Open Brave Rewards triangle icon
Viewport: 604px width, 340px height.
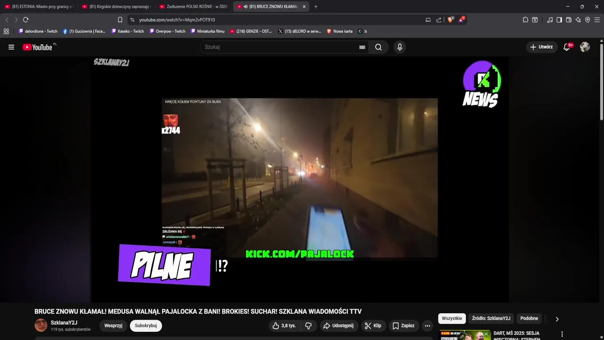(x=461, y=20)
